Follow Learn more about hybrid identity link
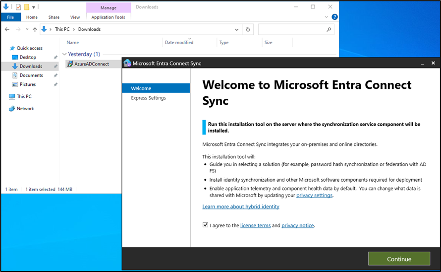The width and height of the screenshot is (441, 272). (241, 206)
